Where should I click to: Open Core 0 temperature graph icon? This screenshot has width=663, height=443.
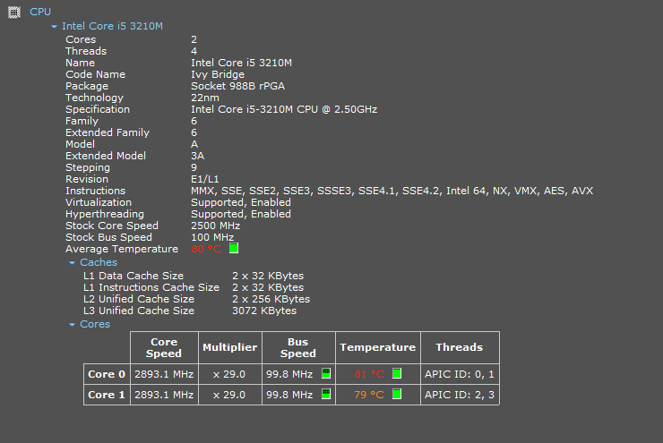coord(397,373)
